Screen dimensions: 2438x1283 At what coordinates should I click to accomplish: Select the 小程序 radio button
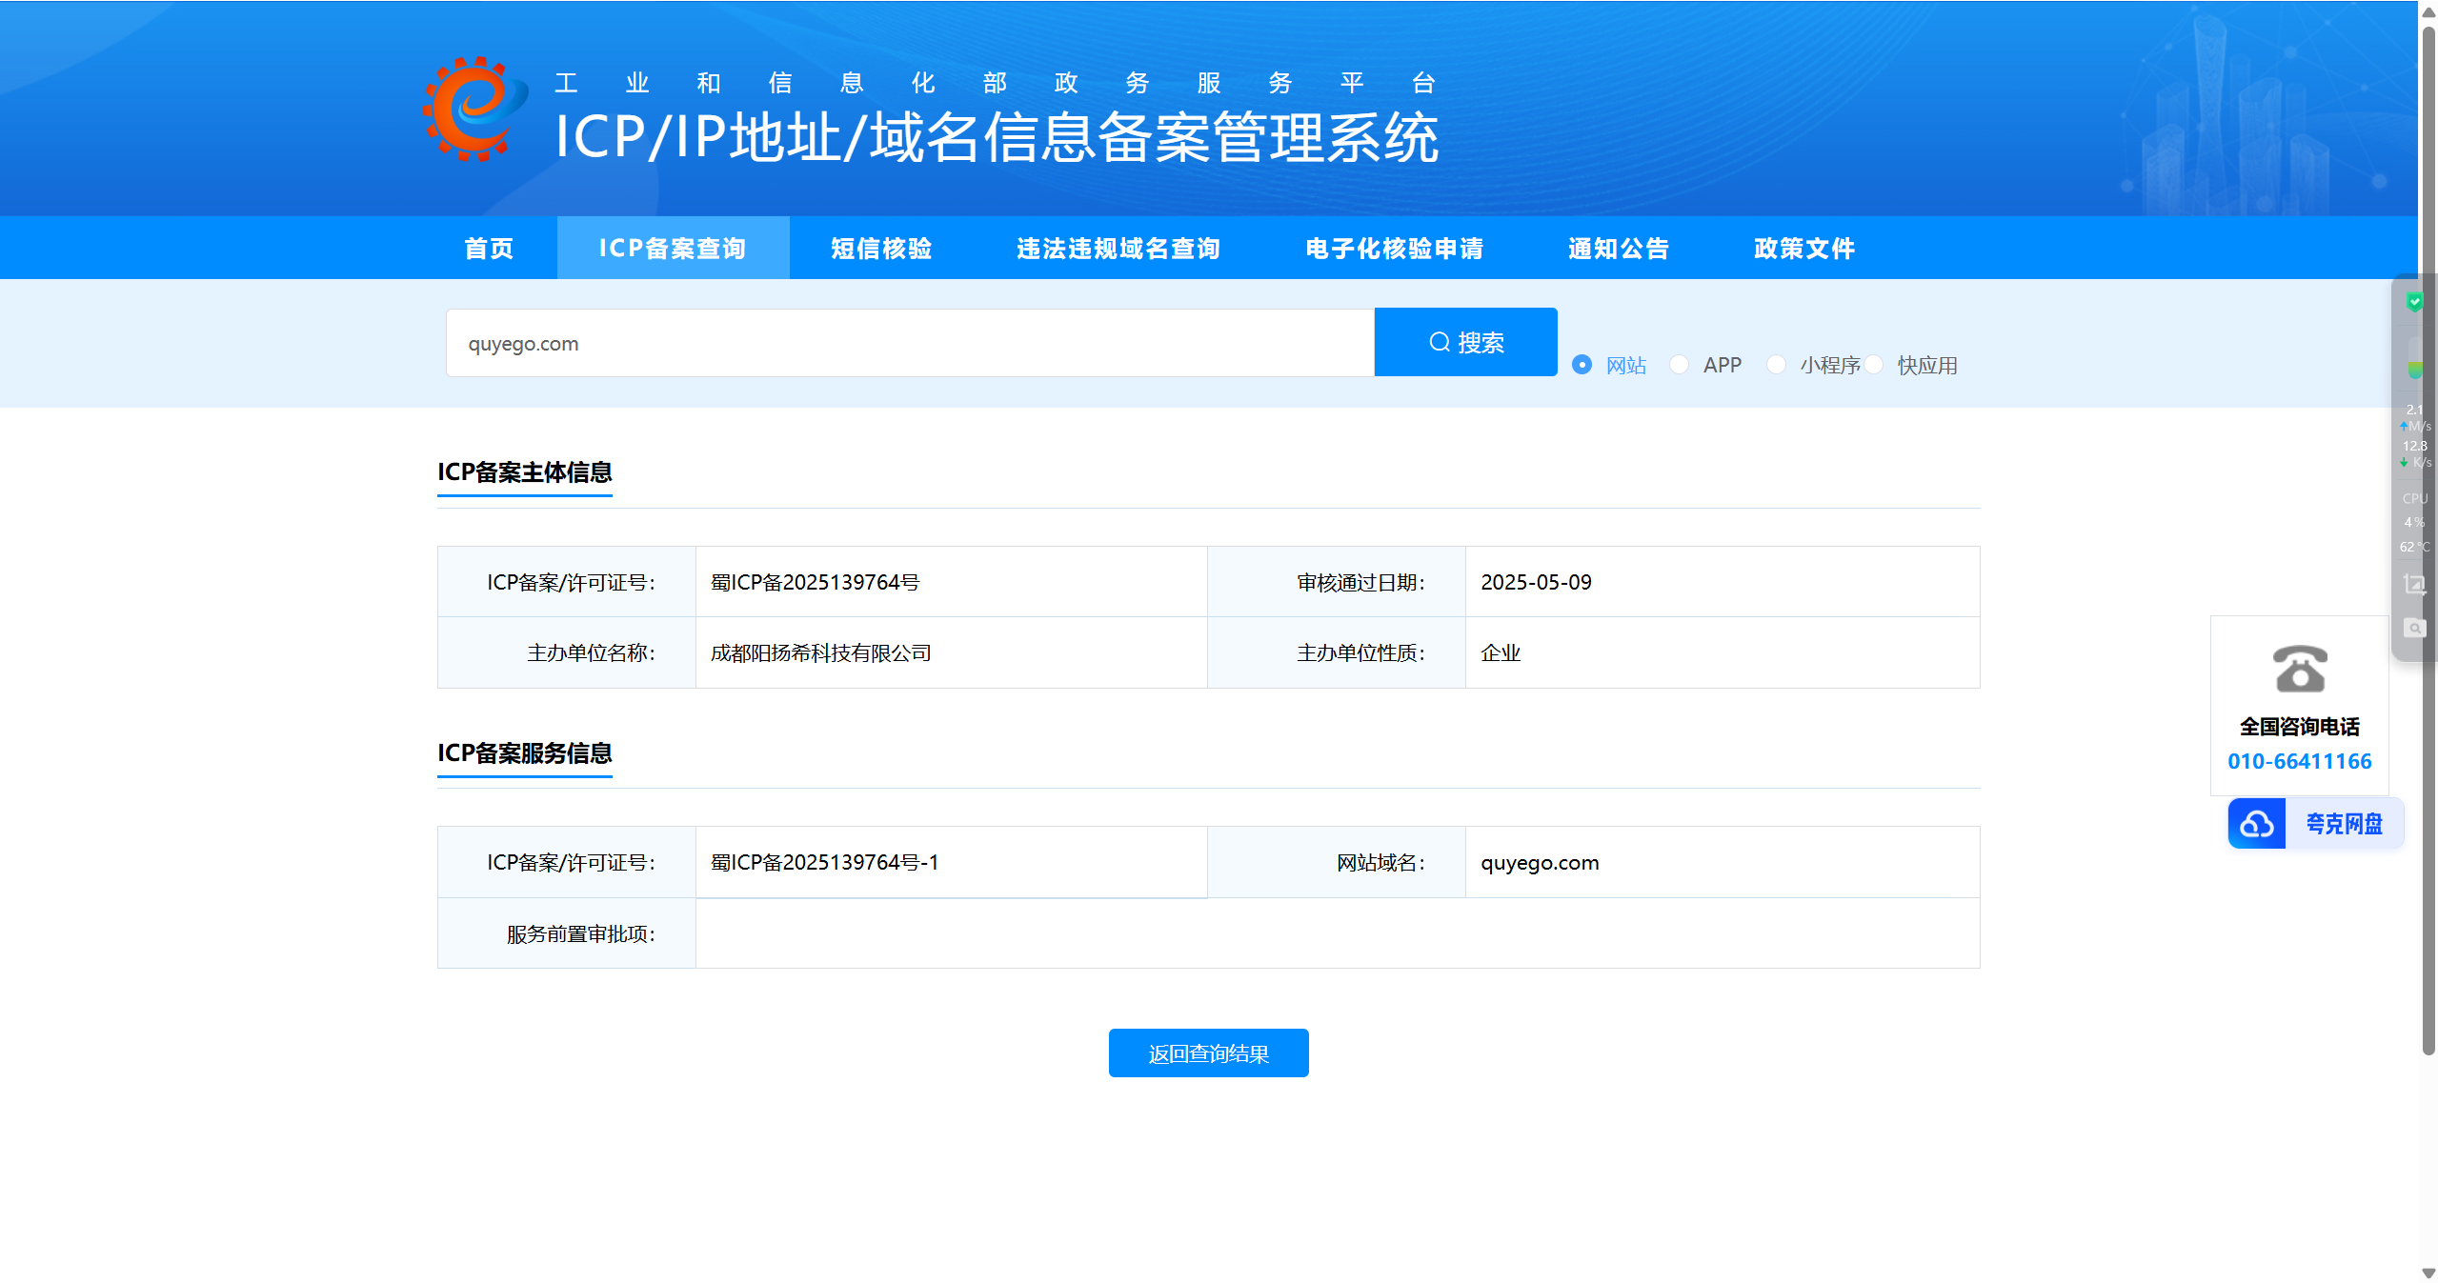click(x=1776, y=365)
